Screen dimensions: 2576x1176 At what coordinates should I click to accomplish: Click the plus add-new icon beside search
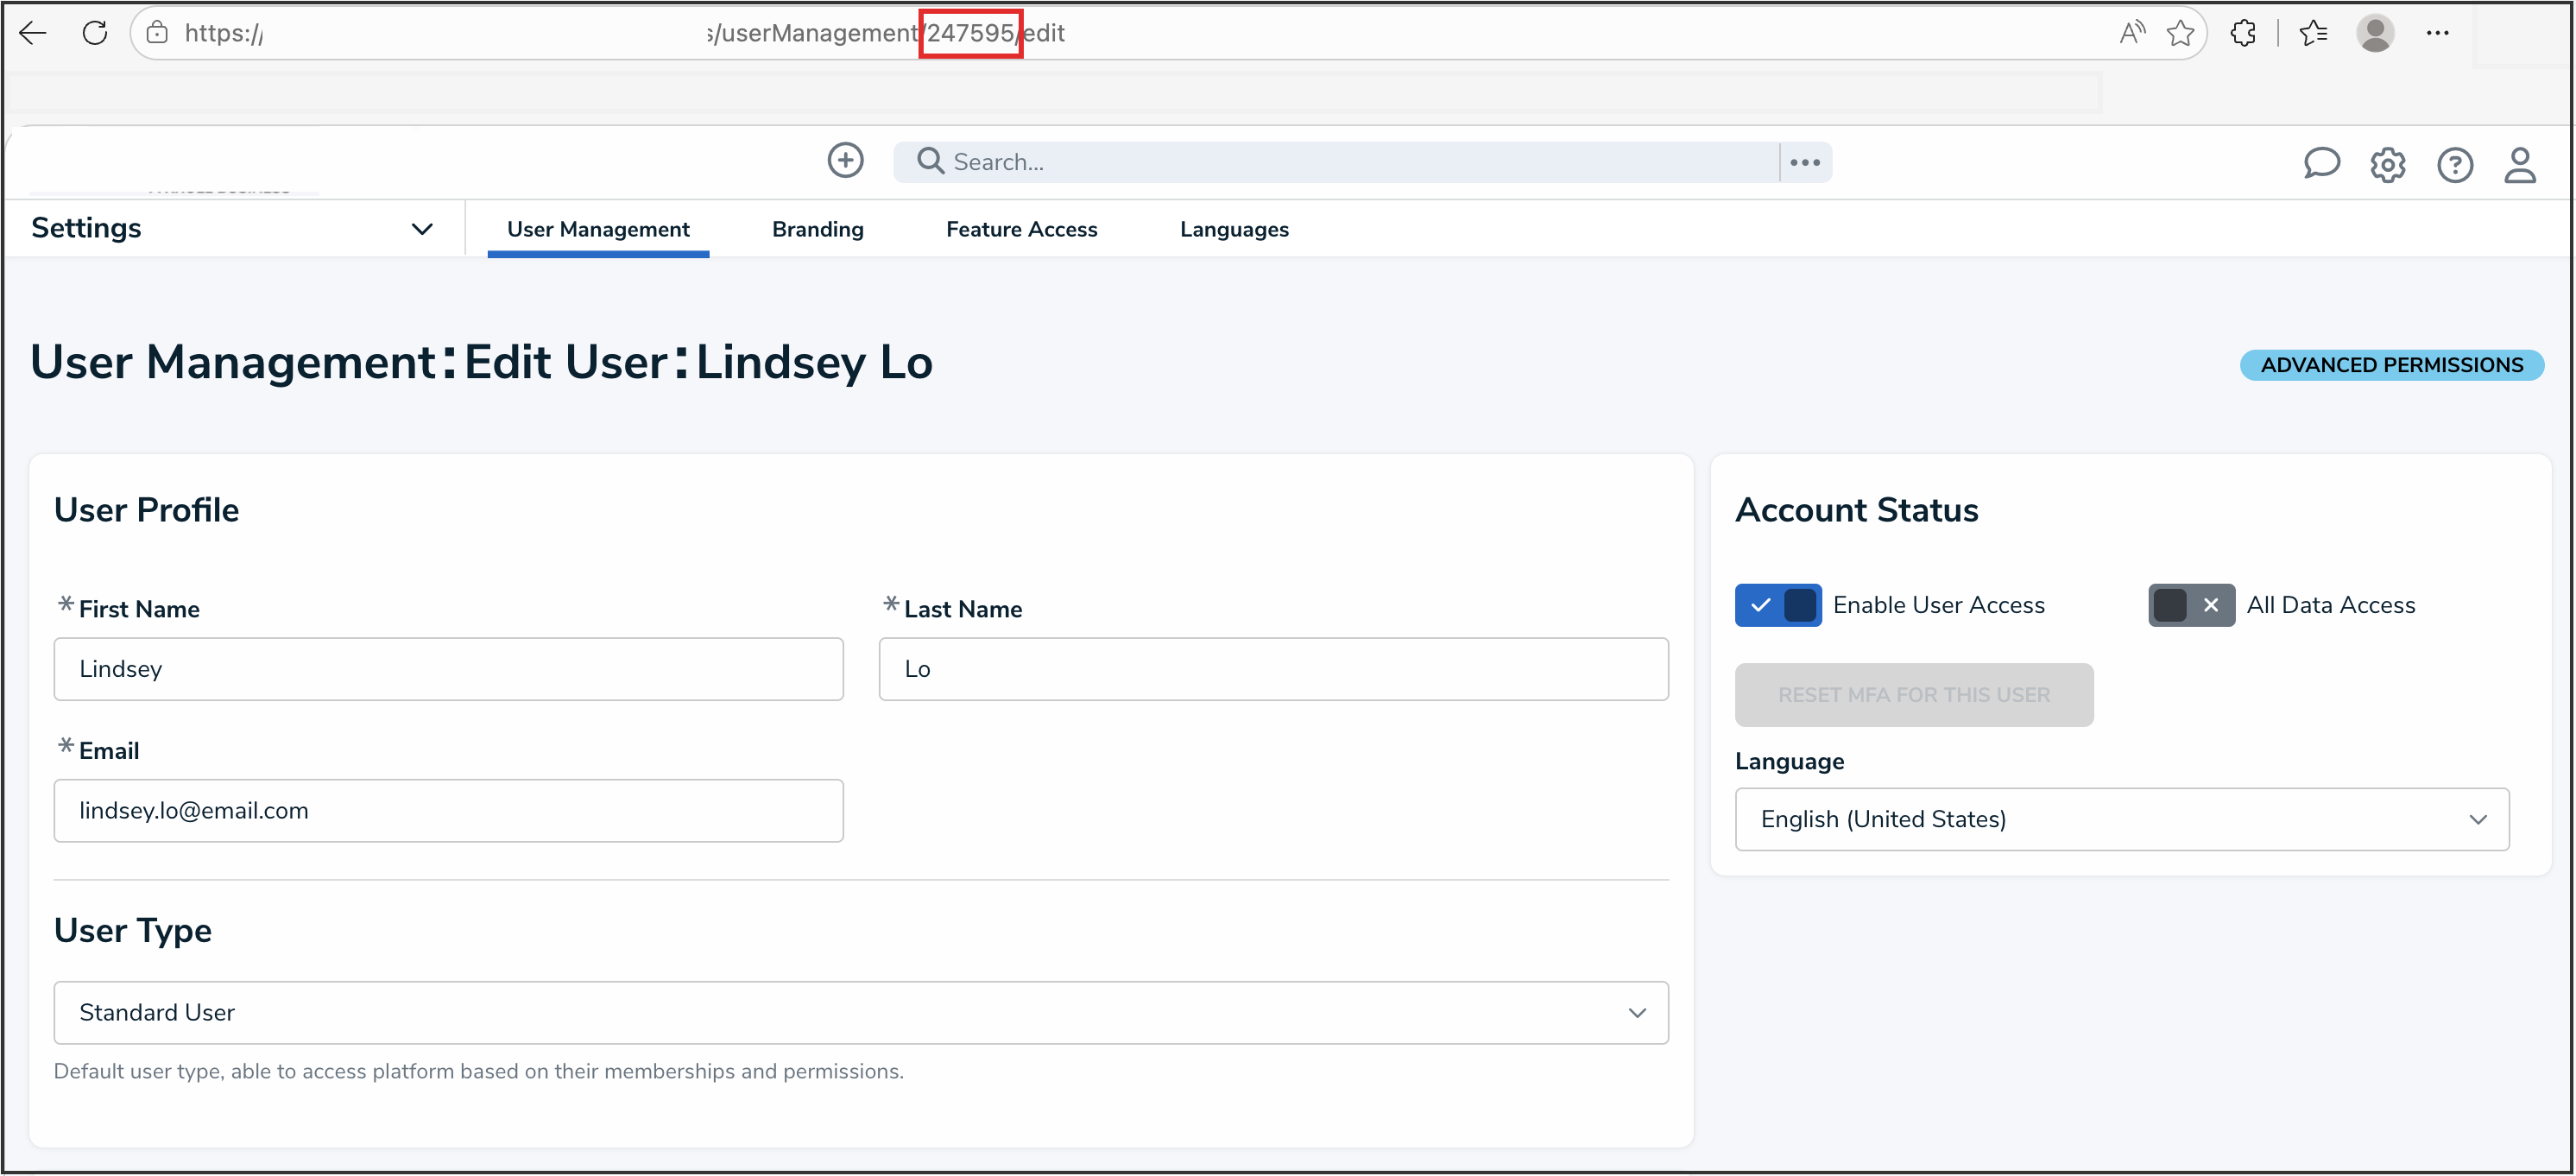[x=845, y=160]
